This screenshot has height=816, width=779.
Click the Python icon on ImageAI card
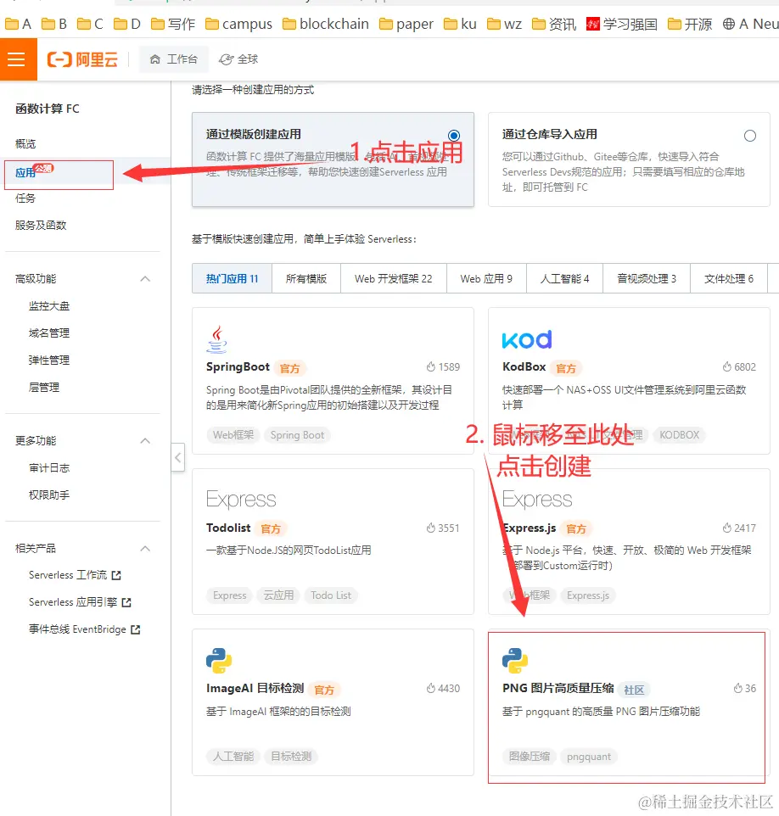pyautogui.click(x=219, y=661)
